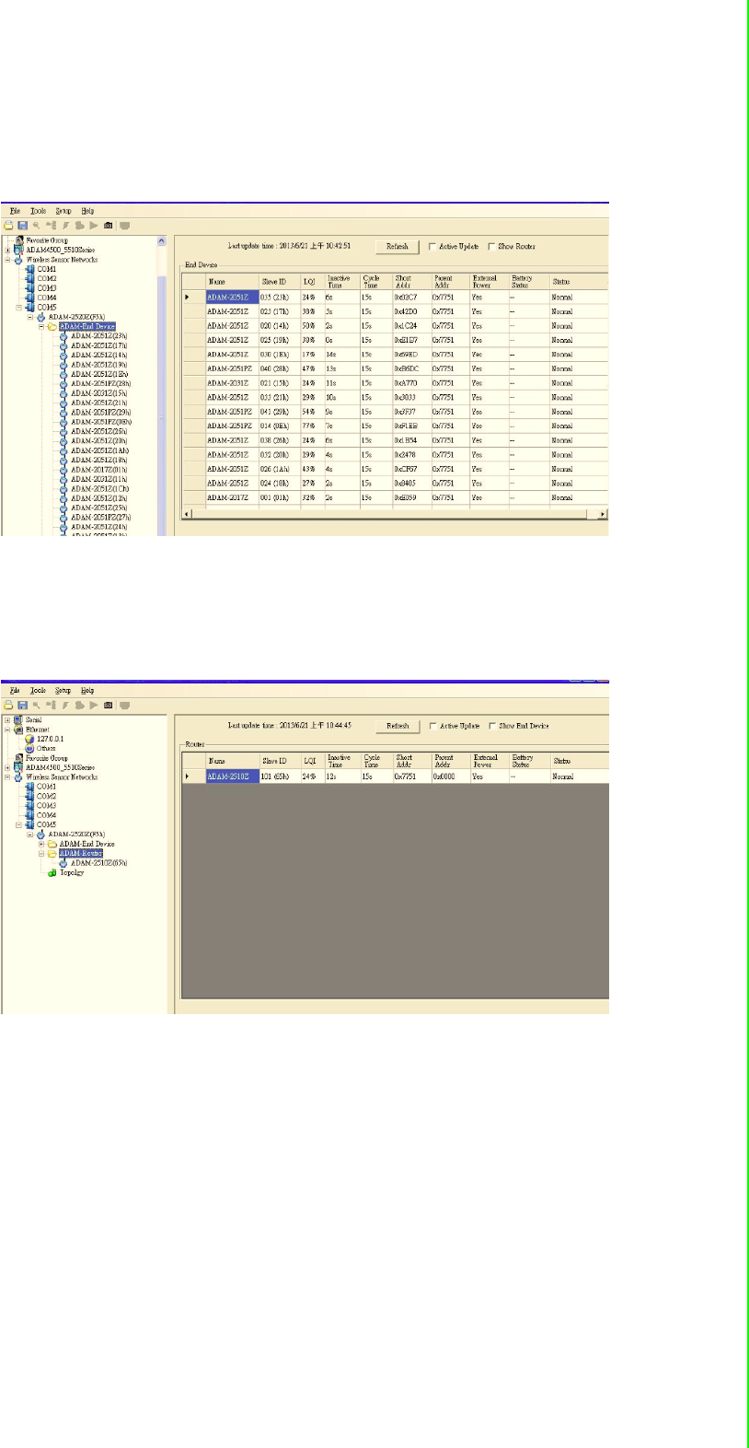Collapse the Ethernet node in the Router window tree
749x1448 pixels.
tap(7, 730)
